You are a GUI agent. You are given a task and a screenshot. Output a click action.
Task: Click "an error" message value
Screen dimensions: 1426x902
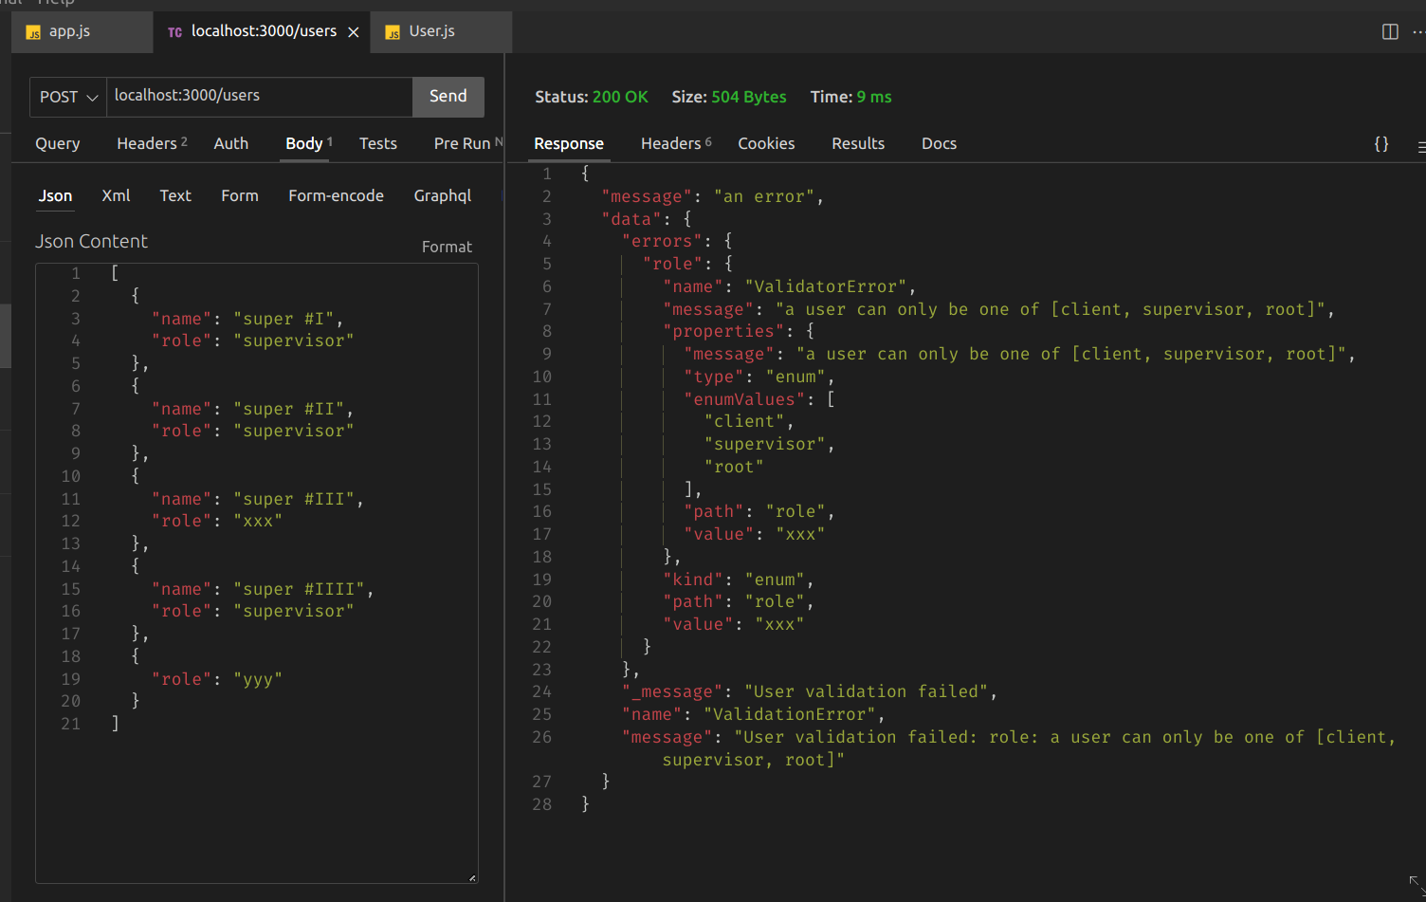click(x=764, y=196)
